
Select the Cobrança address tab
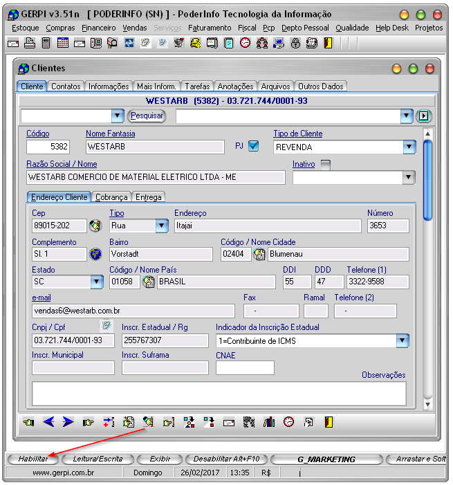[111, 197]
